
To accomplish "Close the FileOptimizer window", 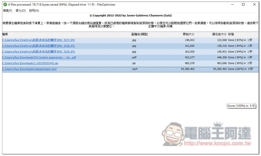I will click(x=254, y=4).
